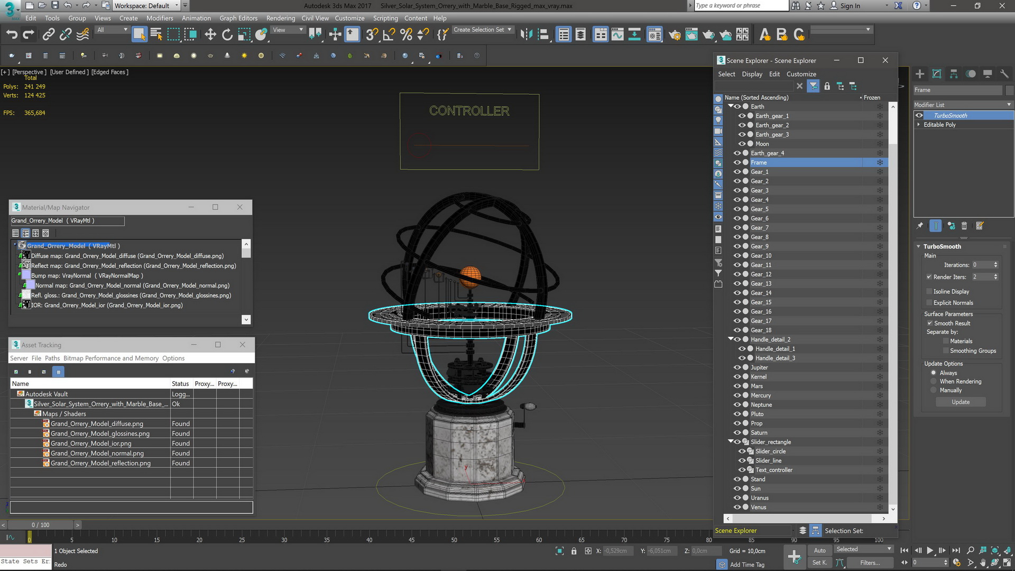Open Create Selection Set dropdown
The height and width of the screenshot is (571, 1015).
coord(483,30)
